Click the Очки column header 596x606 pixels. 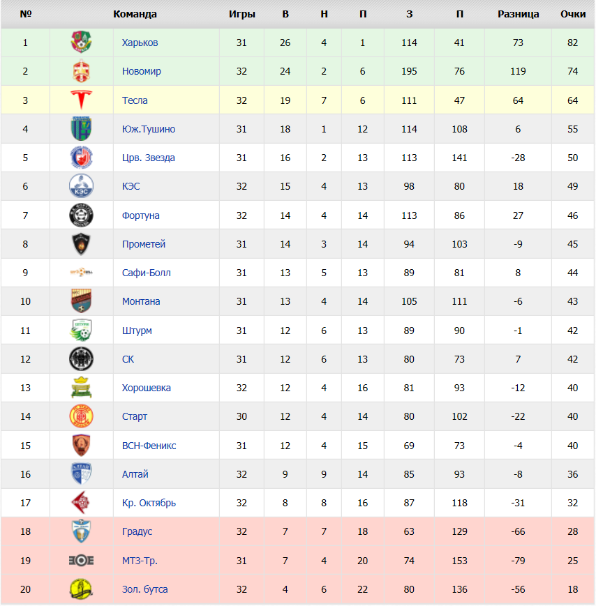click(573, 15)
